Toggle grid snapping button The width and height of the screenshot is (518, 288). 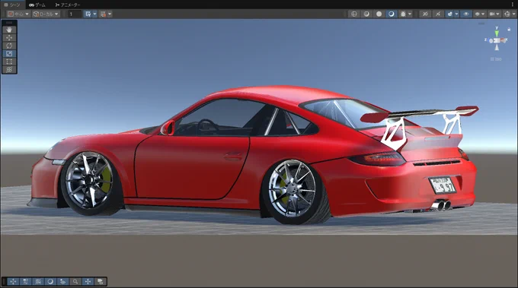[x=88, y=14]
